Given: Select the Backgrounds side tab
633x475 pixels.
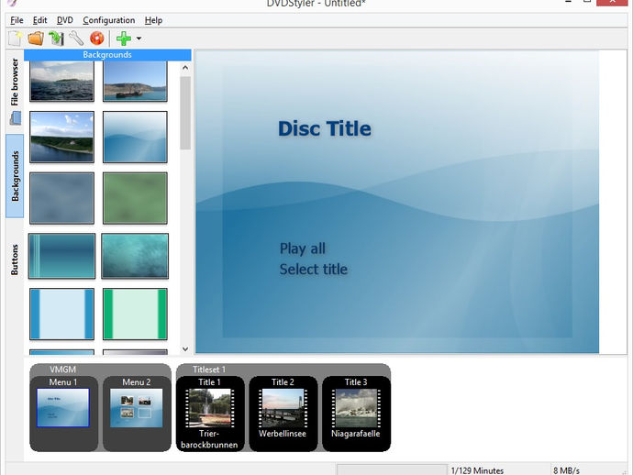Looking at the screenshot, I should pyautogui.click(x=15, y=176).
